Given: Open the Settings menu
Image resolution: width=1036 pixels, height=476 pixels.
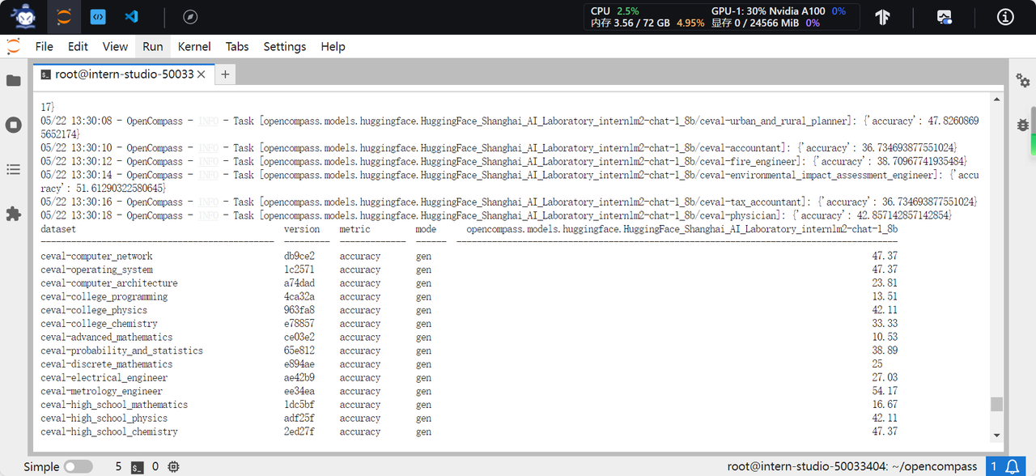Looking at the screenshot, I should point(285,47).
